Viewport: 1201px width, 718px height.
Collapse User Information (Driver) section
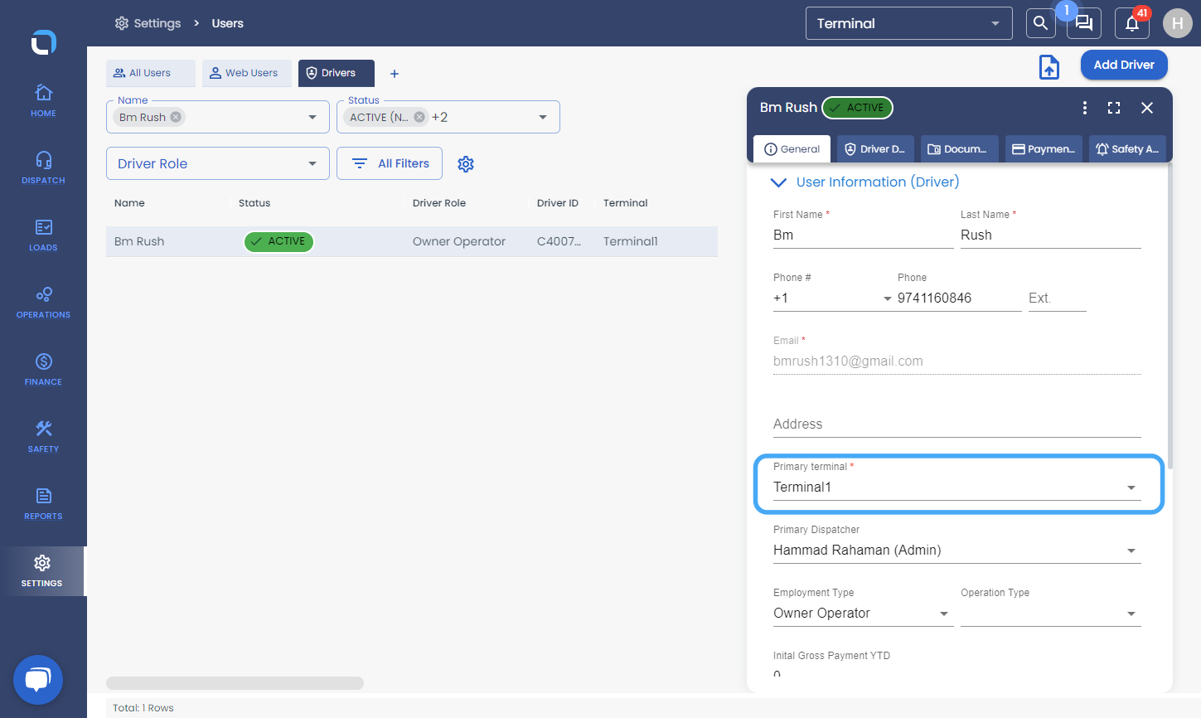pos(778,182)
